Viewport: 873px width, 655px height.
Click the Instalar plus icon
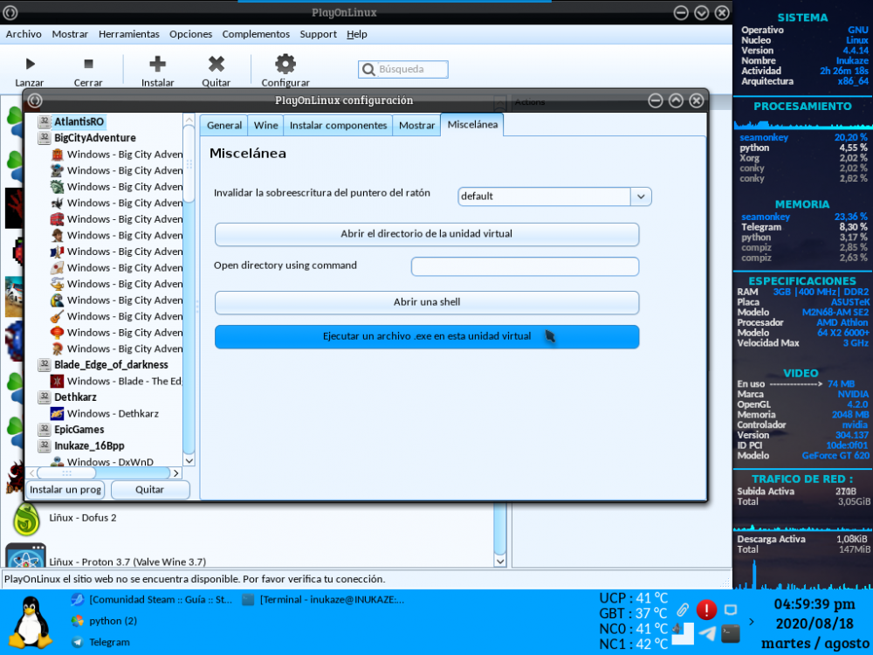pos(158,64)
